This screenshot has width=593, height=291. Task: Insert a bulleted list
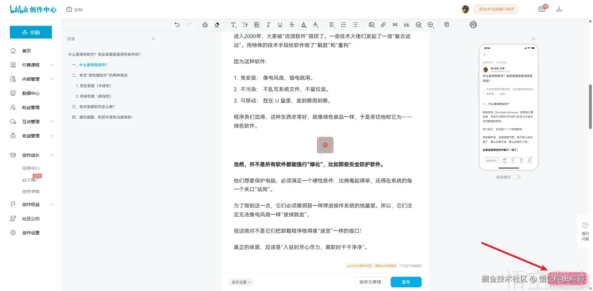355,25
